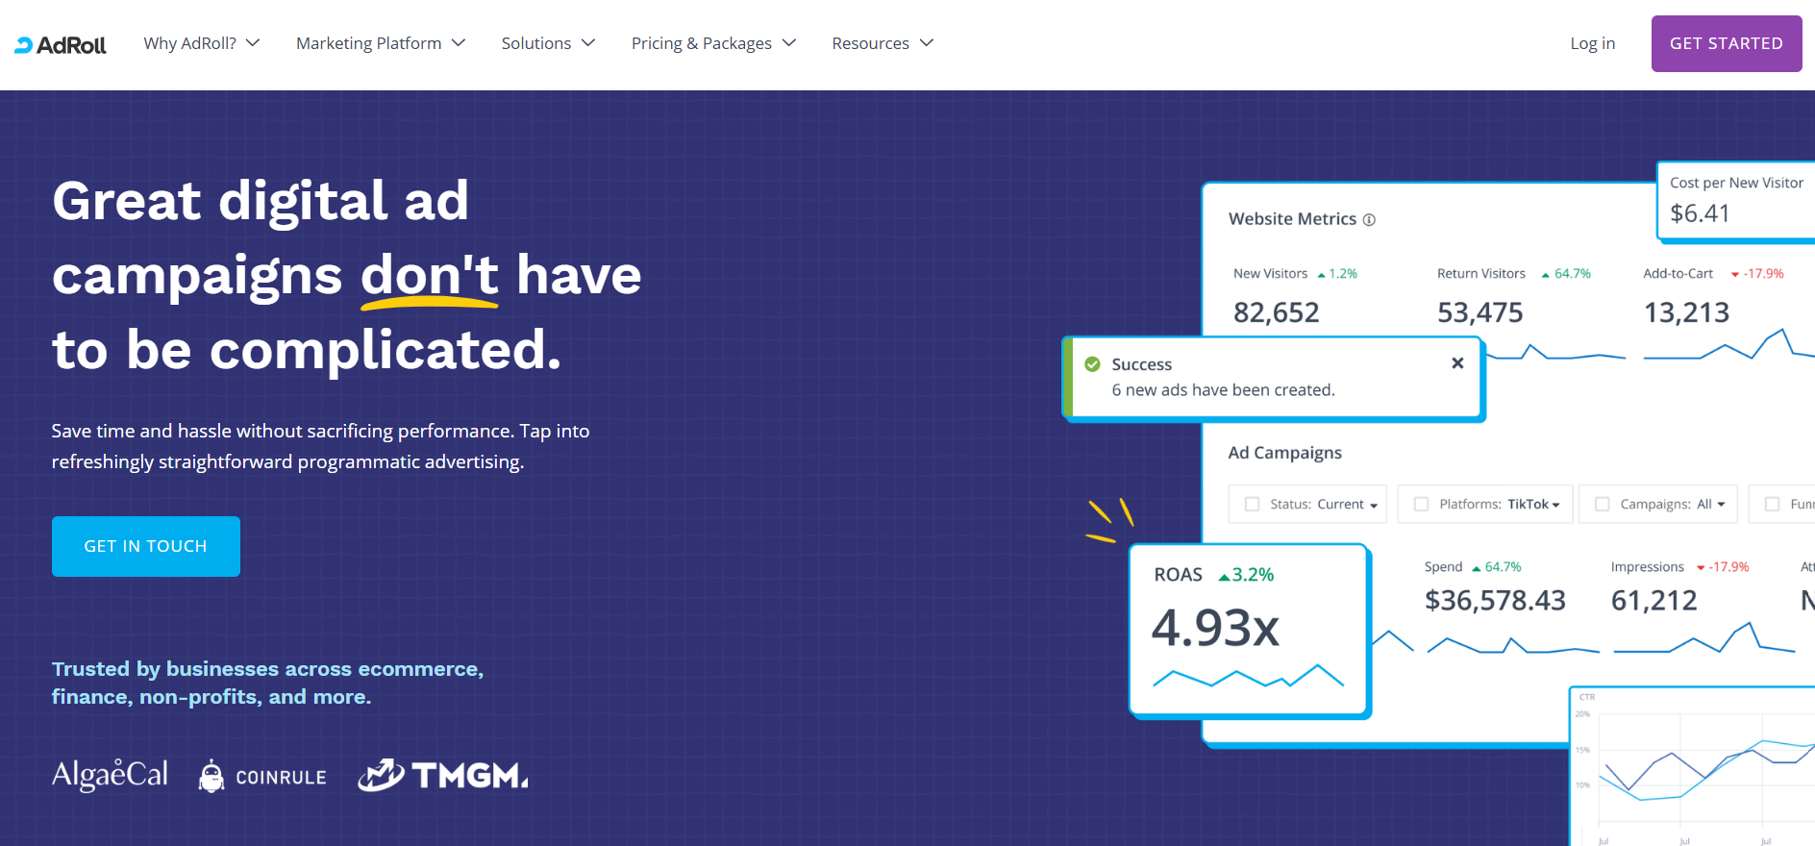1815x846 pixels.
Task: Open the Marketing Platform menu
Action: [381, 43]
